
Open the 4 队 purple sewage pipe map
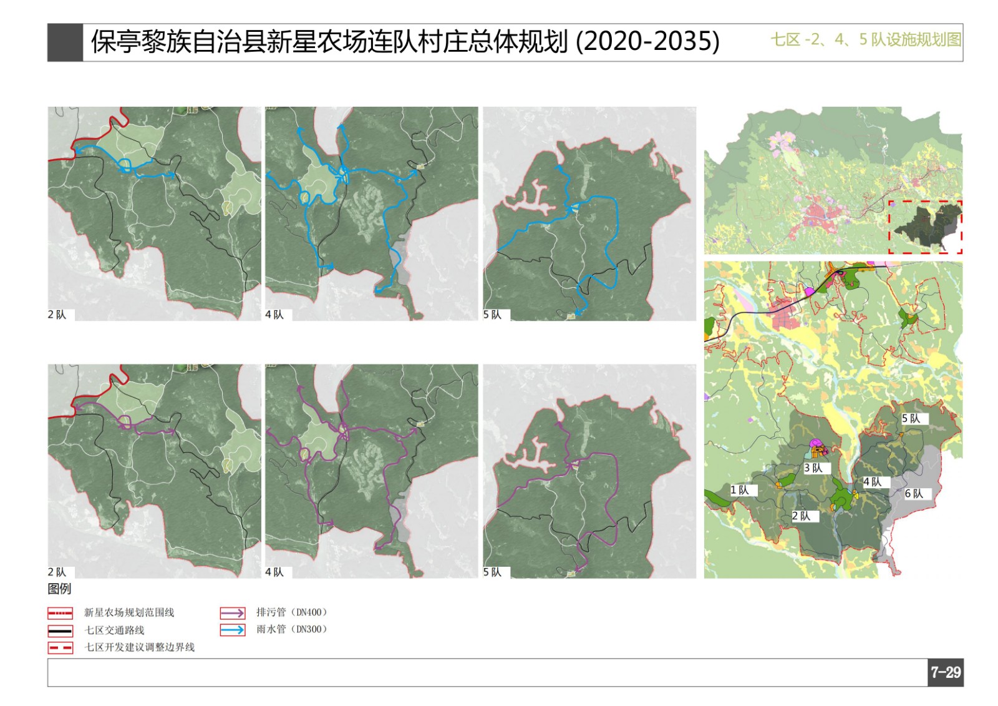coord(372,471)
